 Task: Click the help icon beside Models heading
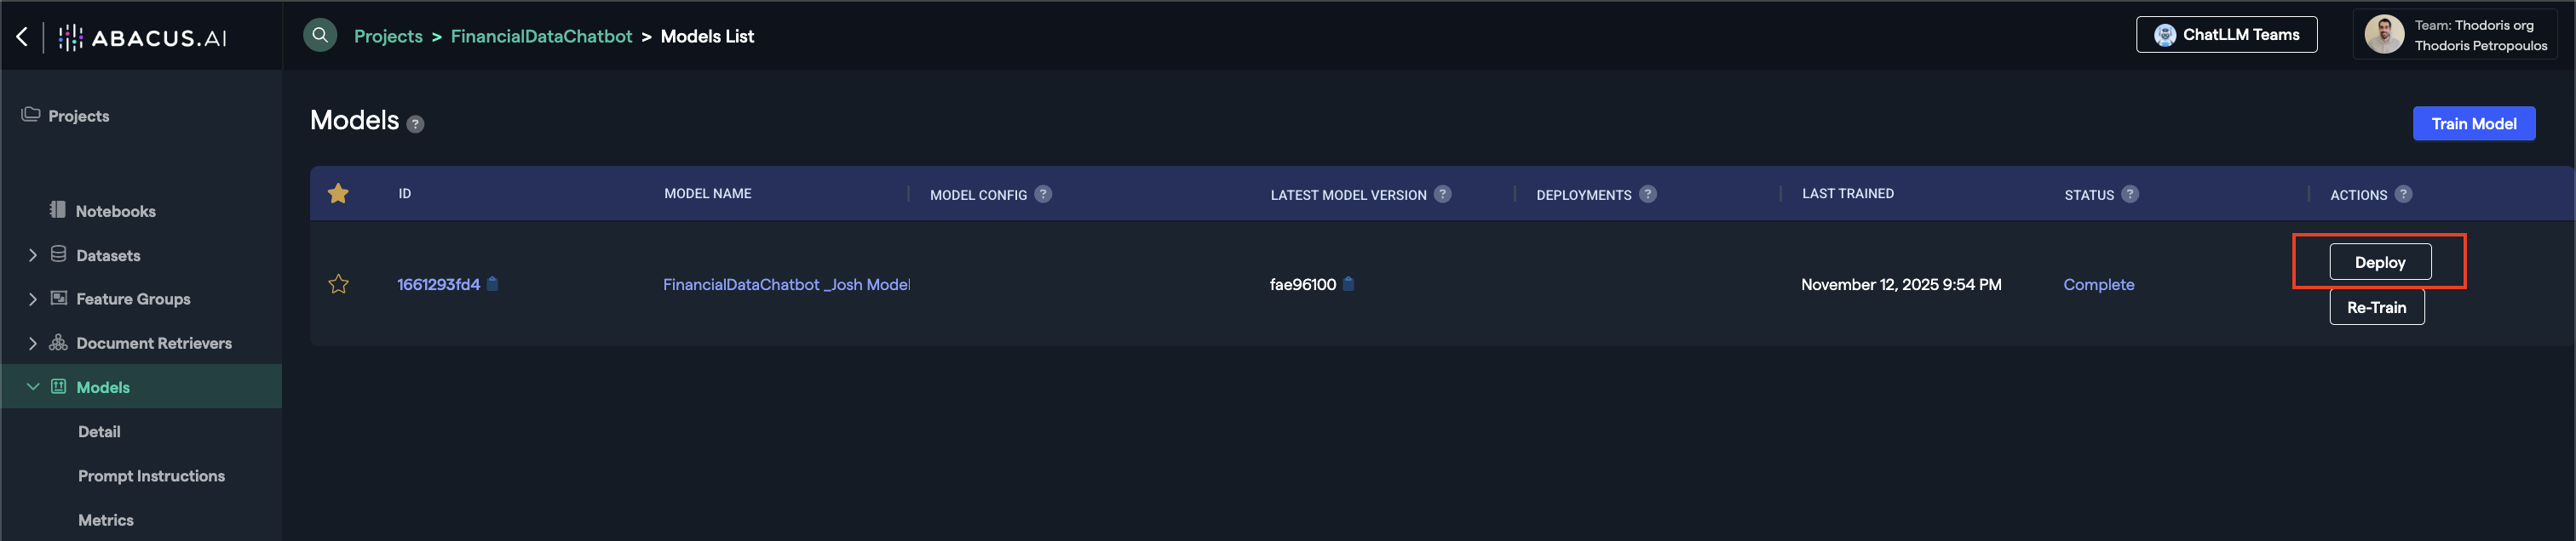416,125
